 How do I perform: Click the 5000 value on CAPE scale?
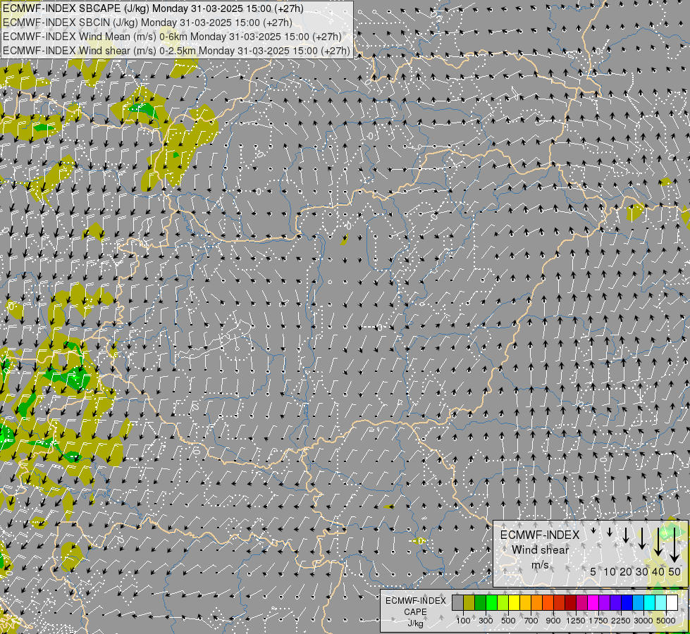(x=666, y=621)
